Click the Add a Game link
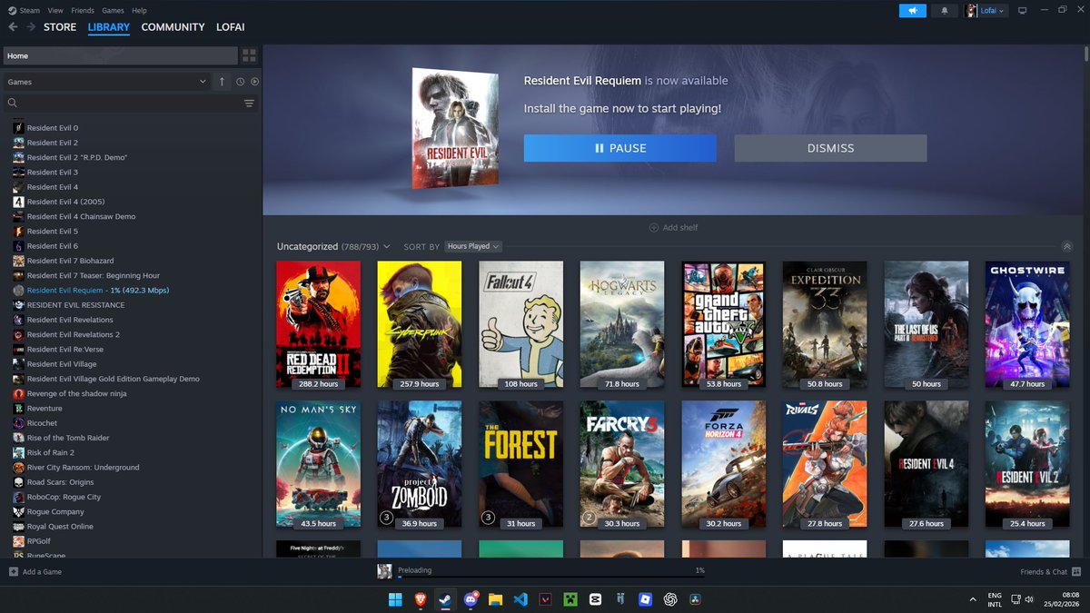Screen dimensions: 1090x613 [42, 572]
